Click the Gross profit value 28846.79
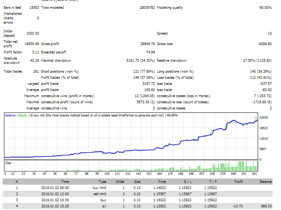Screen dimensions: 281x210 [148, 44]
